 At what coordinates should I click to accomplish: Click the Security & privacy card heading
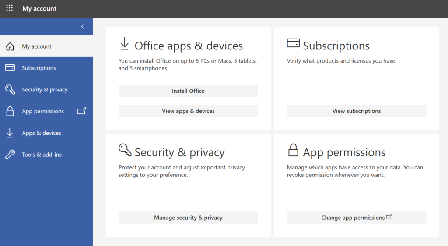[x=180, y=152]
